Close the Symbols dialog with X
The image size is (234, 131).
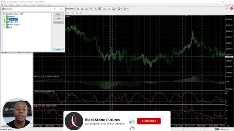pos(61,9)
